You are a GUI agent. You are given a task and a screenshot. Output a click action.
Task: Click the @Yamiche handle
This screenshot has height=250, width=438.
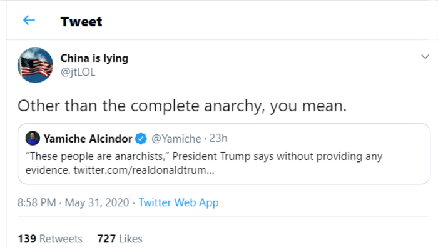click(176, 138)
